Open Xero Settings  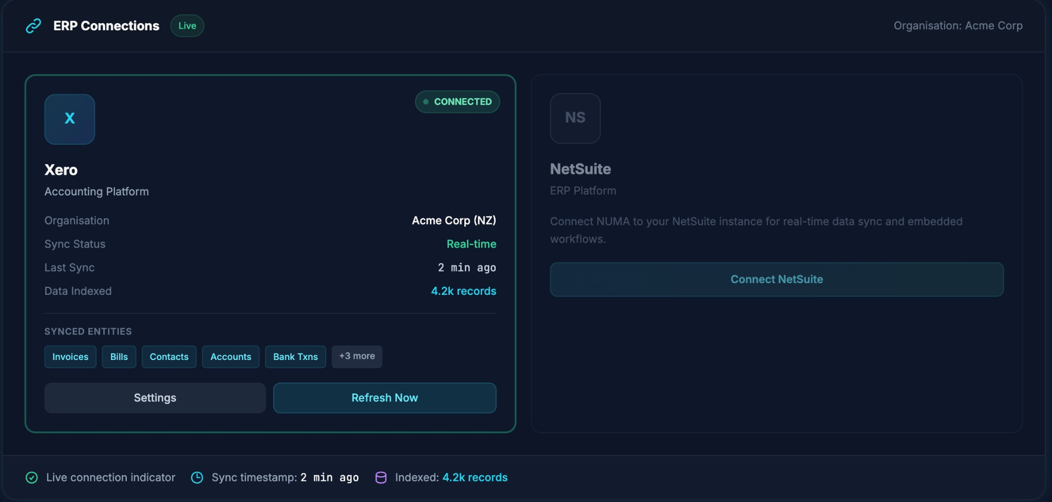(155, 398)
